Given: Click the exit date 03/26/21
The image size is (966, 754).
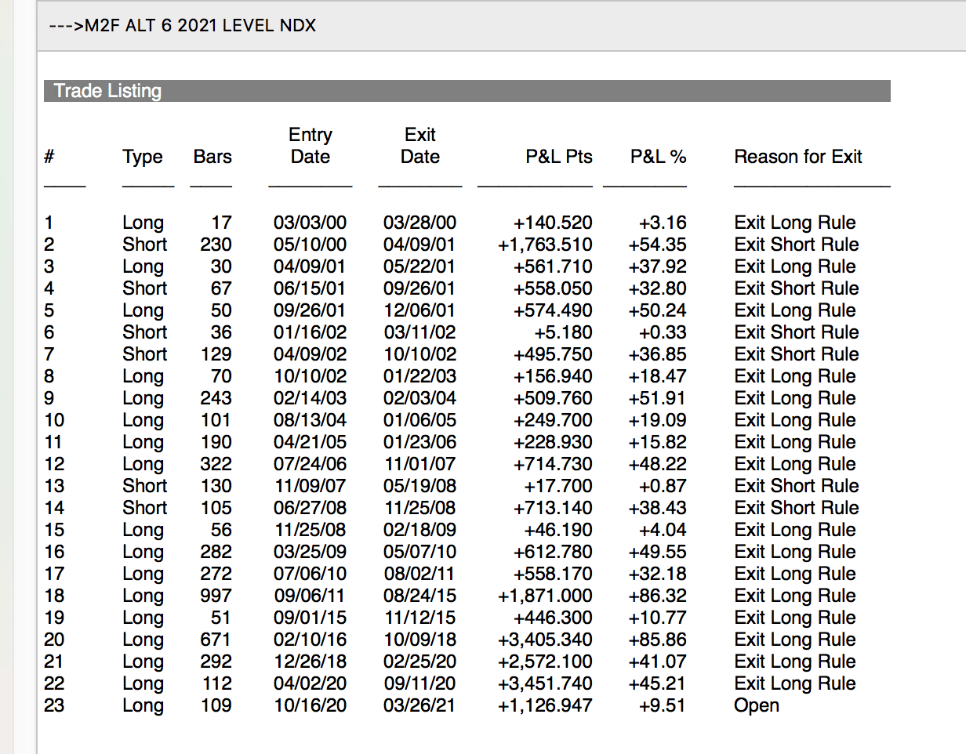Looking at the screenshot, I should click(419, 705).
